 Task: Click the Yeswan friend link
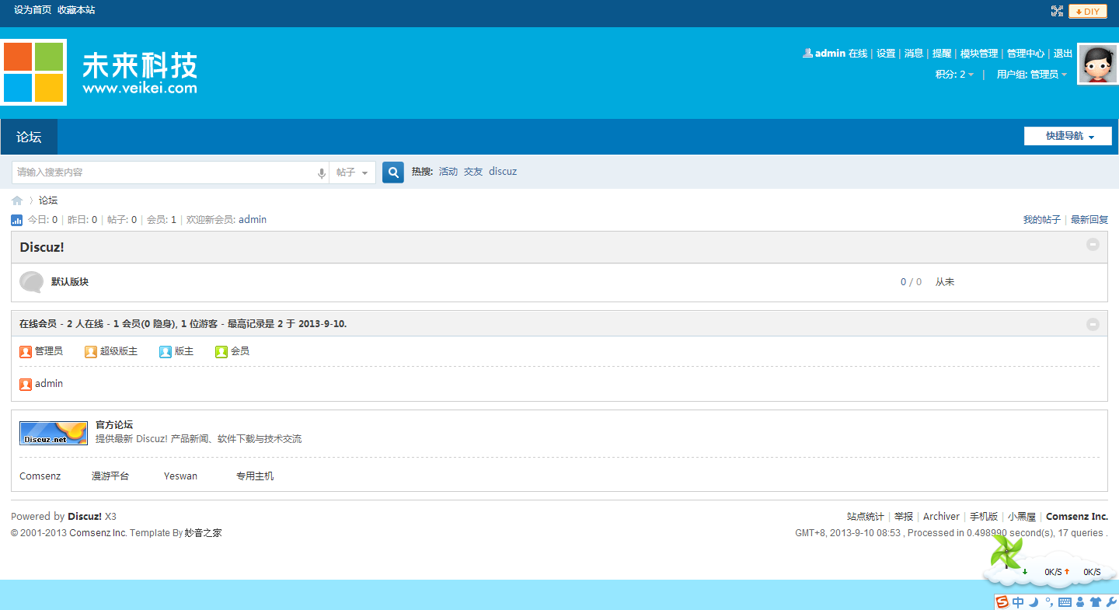(x=180, y=476)
